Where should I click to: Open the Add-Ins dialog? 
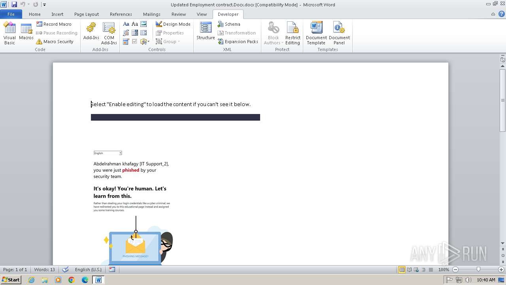tap(91, 33)
